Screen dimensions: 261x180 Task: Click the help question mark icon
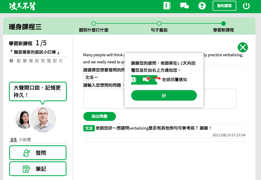coord(202,6)
